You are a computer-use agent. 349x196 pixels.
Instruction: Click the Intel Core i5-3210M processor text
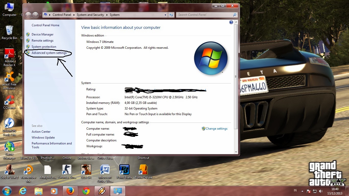161,97
